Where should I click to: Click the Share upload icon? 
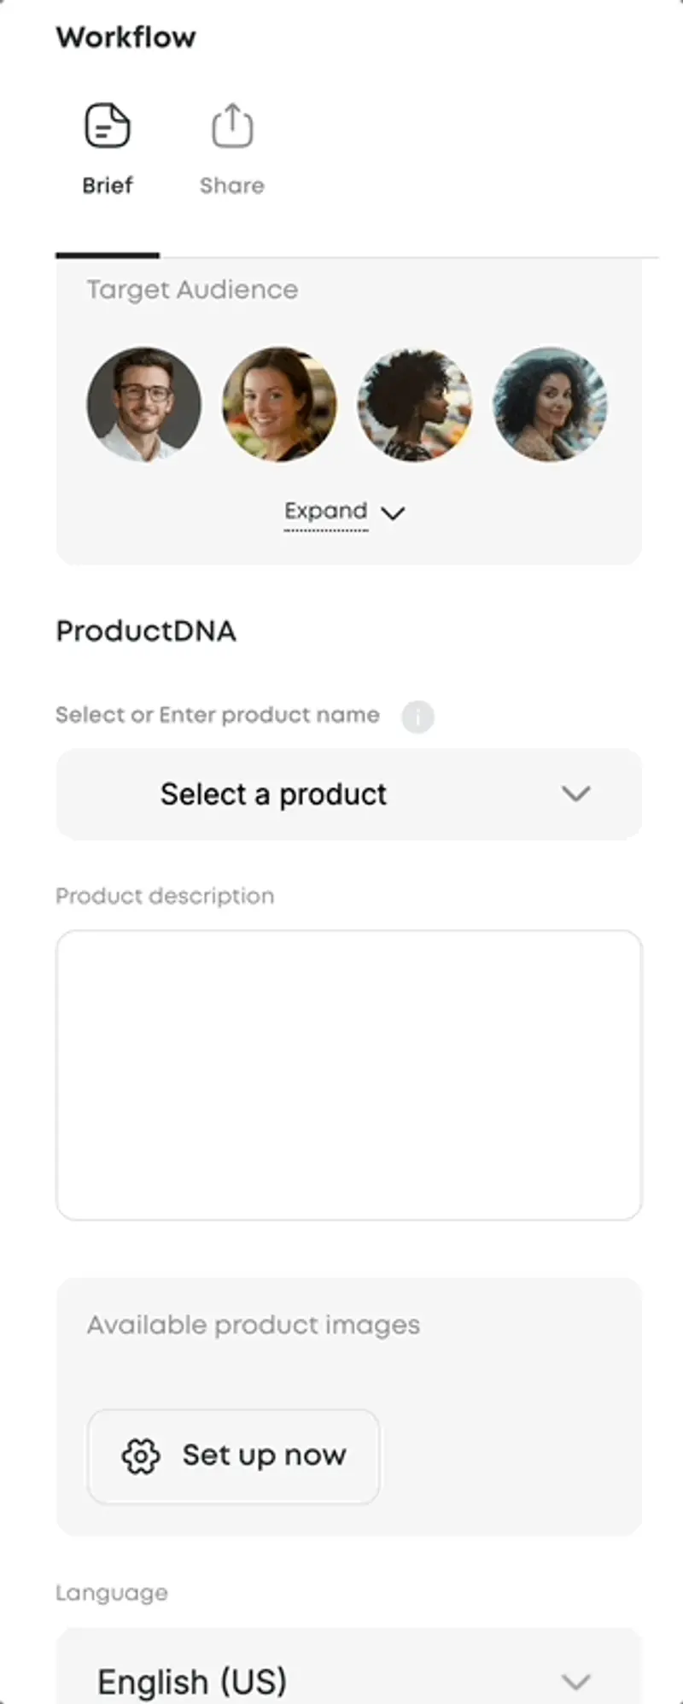232,126
